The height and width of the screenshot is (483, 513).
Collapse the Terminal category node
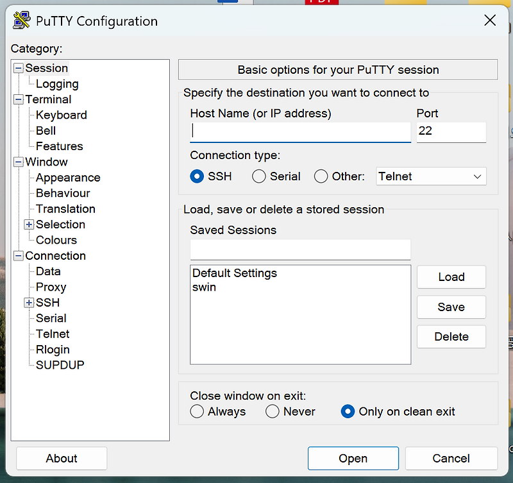18,99
